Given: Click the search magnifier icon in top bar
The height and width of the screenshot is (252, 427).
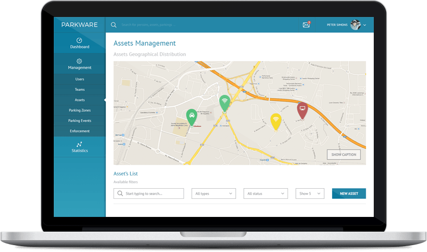Looking at the screenshot, I should [113, 25].
